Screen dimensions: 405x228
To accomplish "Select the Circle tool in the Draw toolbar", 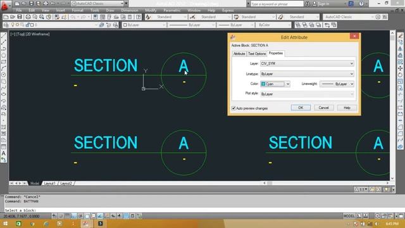I will click(4, 75).
